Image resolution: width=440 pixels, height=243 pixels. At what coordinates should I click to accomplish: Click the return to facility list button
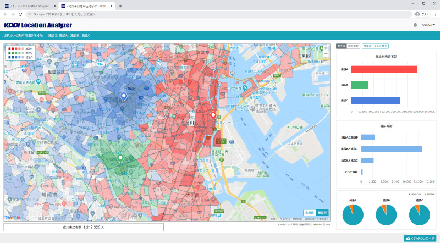[x=375, y=46]
